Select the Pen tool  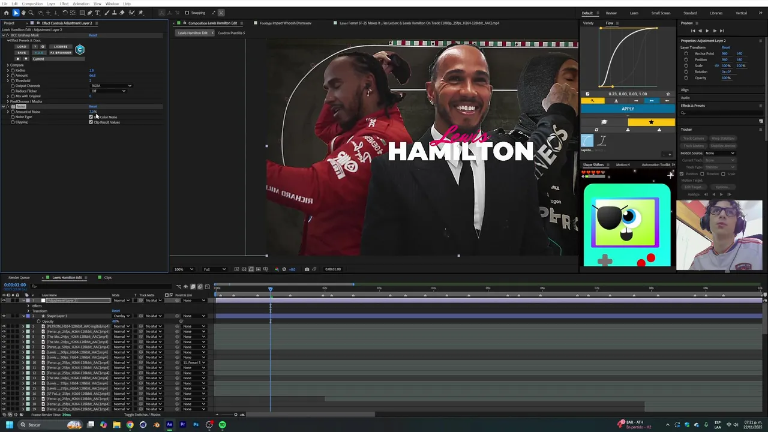tap(90, 13)
